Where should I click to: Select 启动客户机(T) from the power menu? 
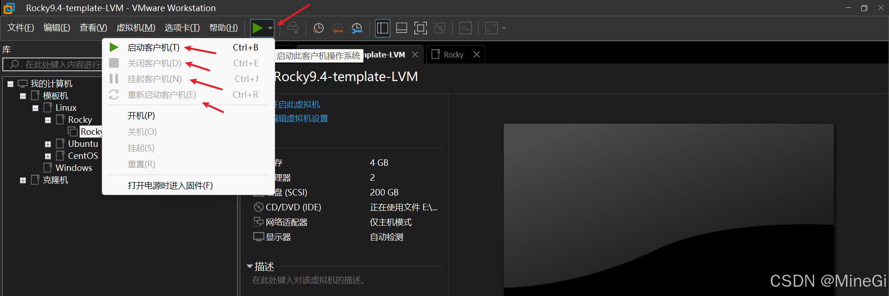click(188, 48)
